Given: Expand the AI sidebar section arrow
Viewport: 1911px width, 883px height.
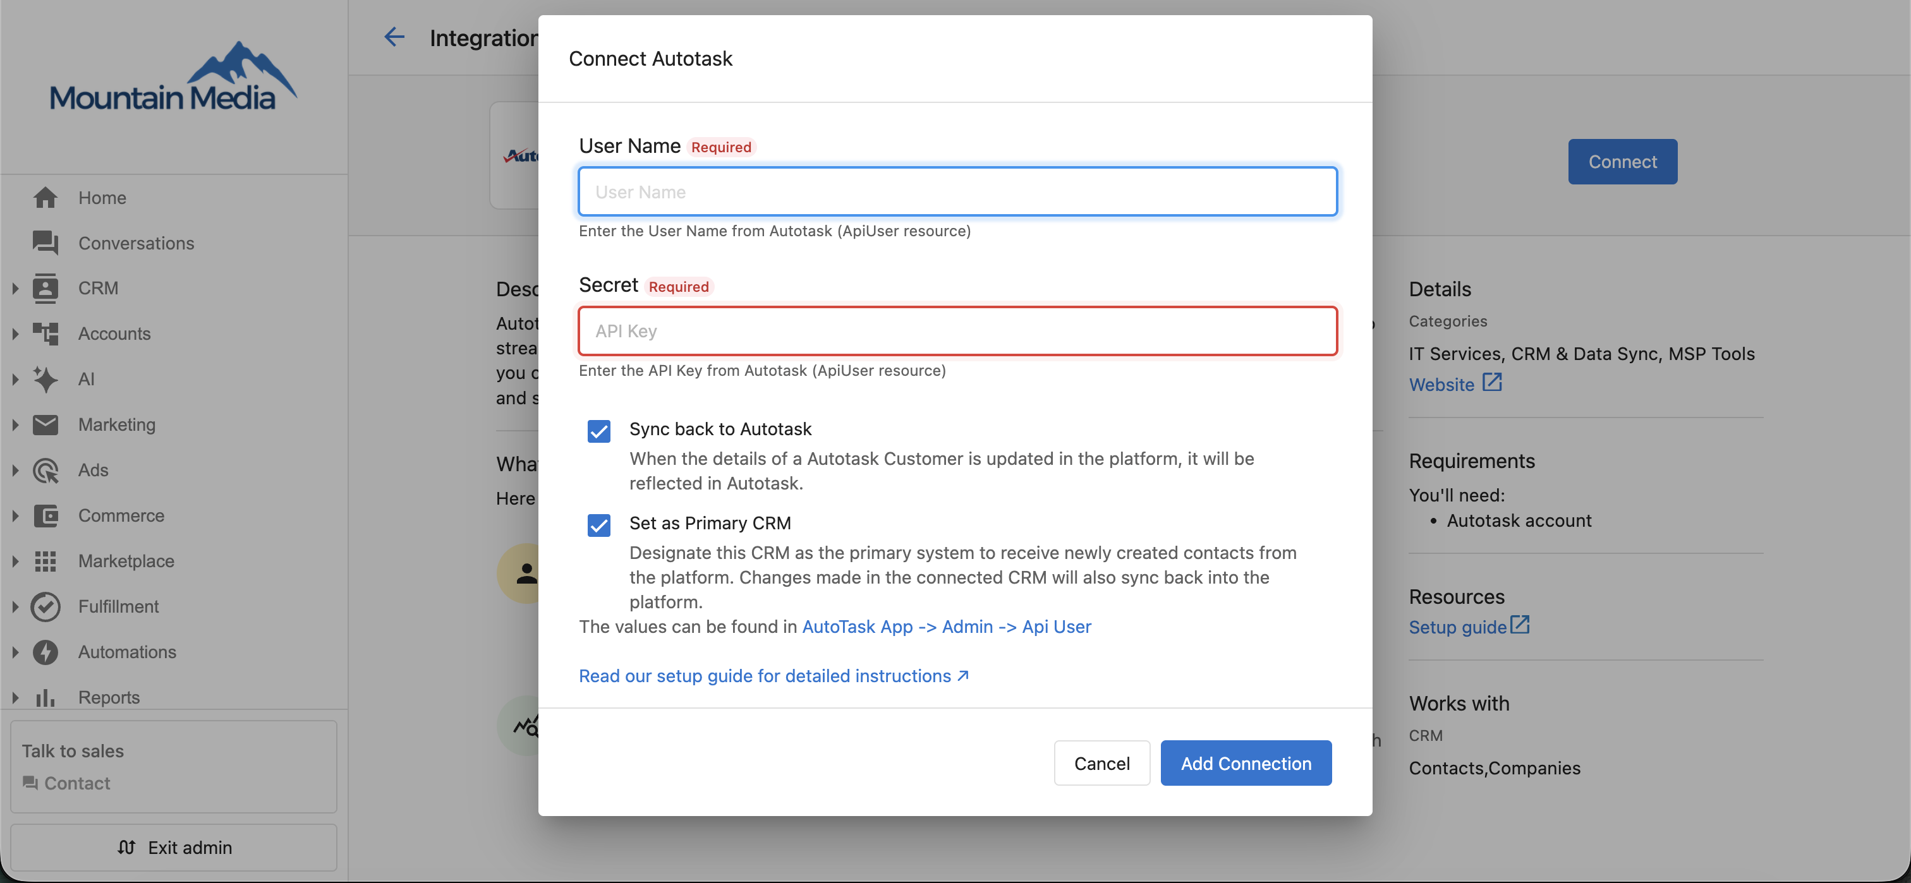Looking at the screenshot, I should point(15,379).
